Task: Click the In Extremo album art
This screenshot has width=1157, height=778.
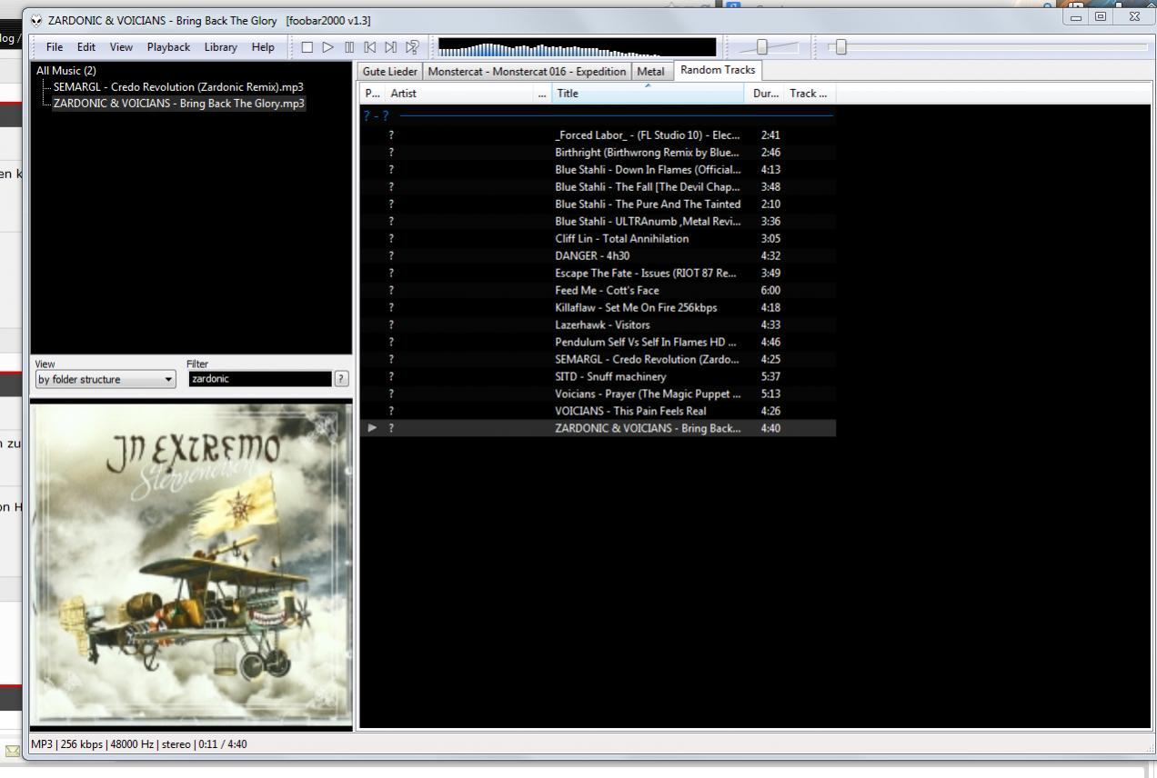Action: [x=191, y=564]
